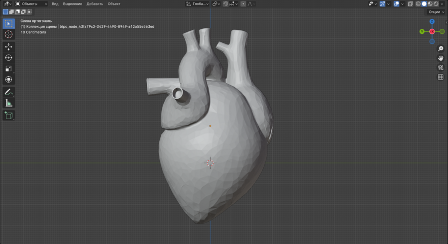
Task: Switch to solid viewport shading sphere
Action: (424, 4)
